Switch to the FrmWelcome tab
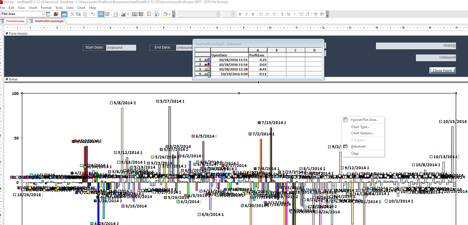 pos(13,21)
